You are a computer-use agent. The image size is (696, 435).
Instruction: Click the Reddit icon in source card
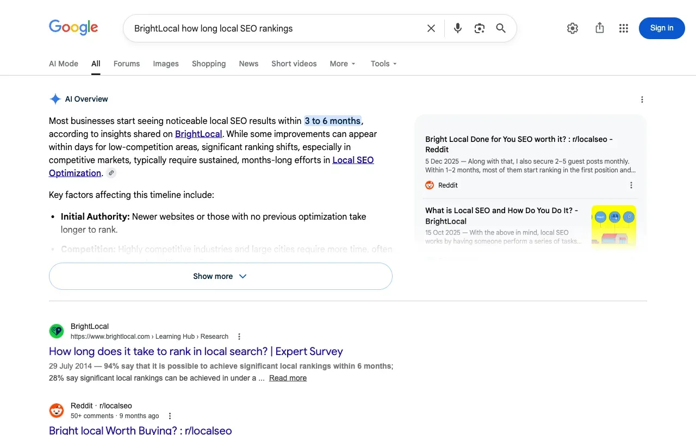pos(430,185)
